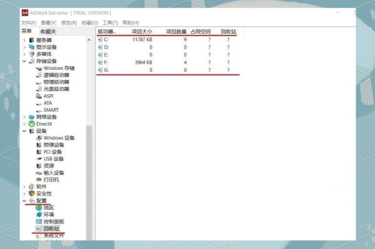The height and width of the screenshot is (249, 375).
Task: Click the tree panel scroll-up arrow
Action: (x=89, y=40)
